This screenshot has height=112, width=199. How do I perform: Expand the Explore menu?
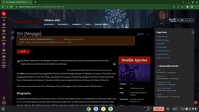(x=49, y=24)
